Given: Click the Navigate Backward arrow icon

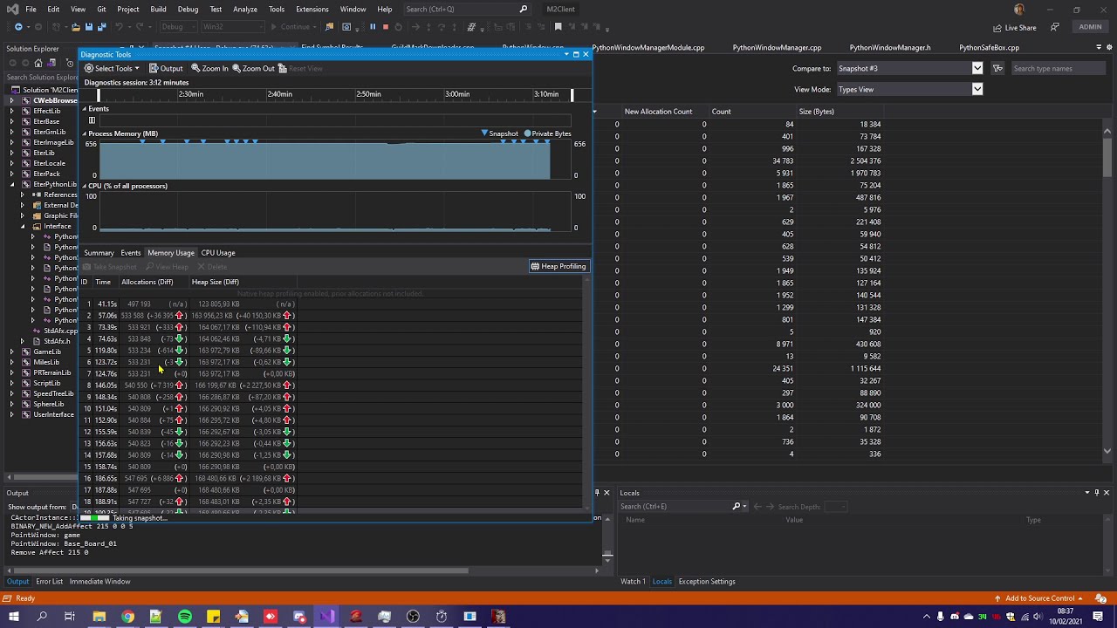Looking at the screenshot, I should (x=18, y=27).
